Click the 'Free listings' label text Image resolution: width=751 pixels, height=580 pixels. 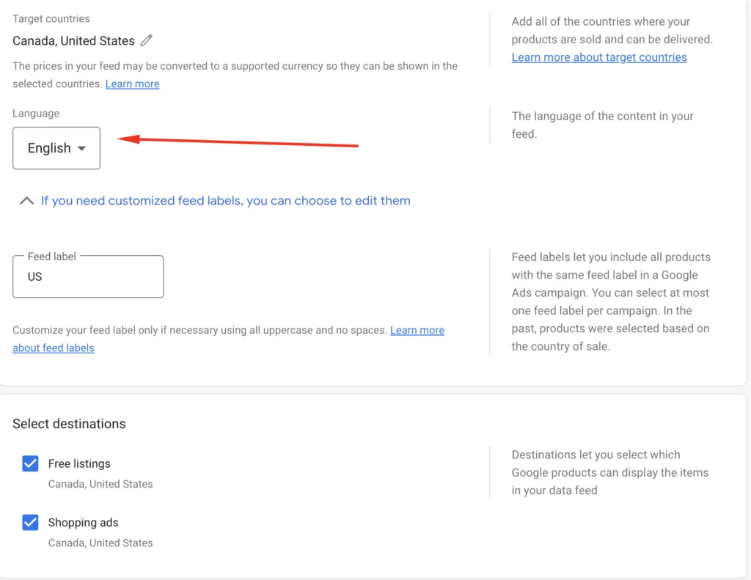tap(79, 463)
